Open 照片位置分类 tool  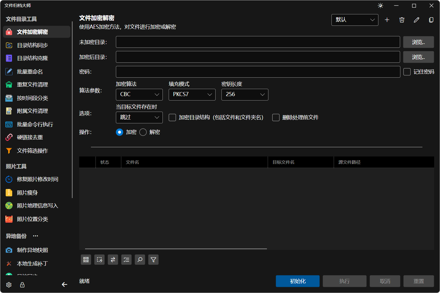coord(37,219)
